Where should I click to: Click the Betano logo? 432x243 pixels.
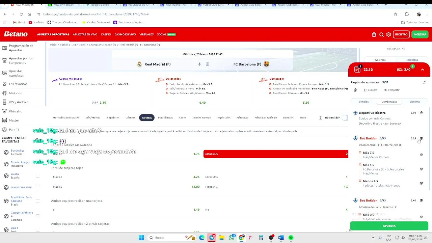[x=16, y=34]
